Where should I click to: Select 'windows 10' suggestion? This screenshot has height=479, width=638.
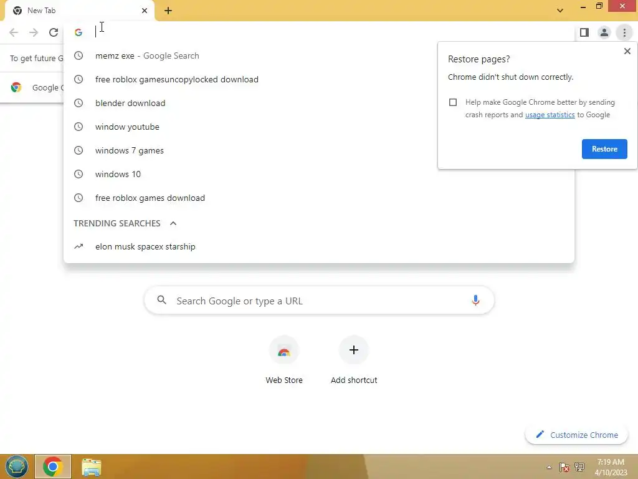click(318, 174)
